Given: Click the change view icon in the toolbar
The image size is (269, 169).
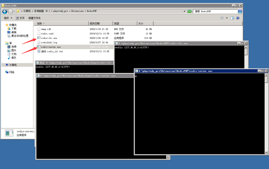Looking at the screenshot, I should click(222, 18).
